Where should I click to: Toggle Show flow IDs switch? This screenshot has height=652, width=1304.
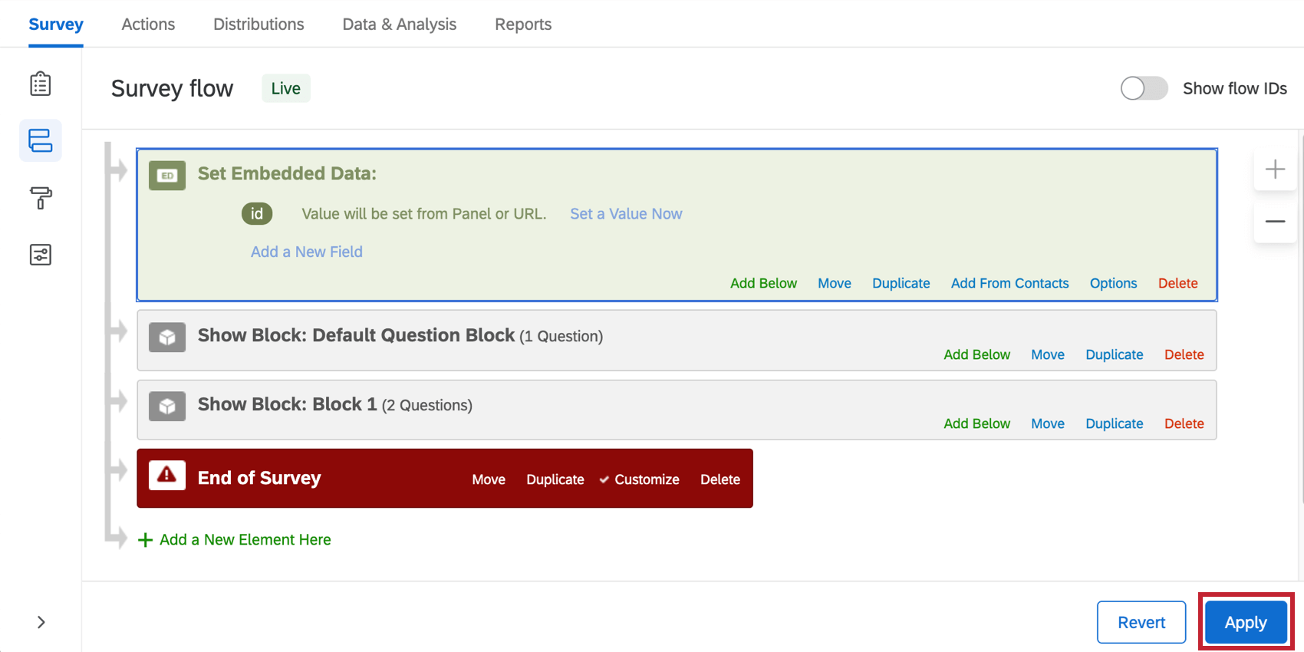(1144, 88)
